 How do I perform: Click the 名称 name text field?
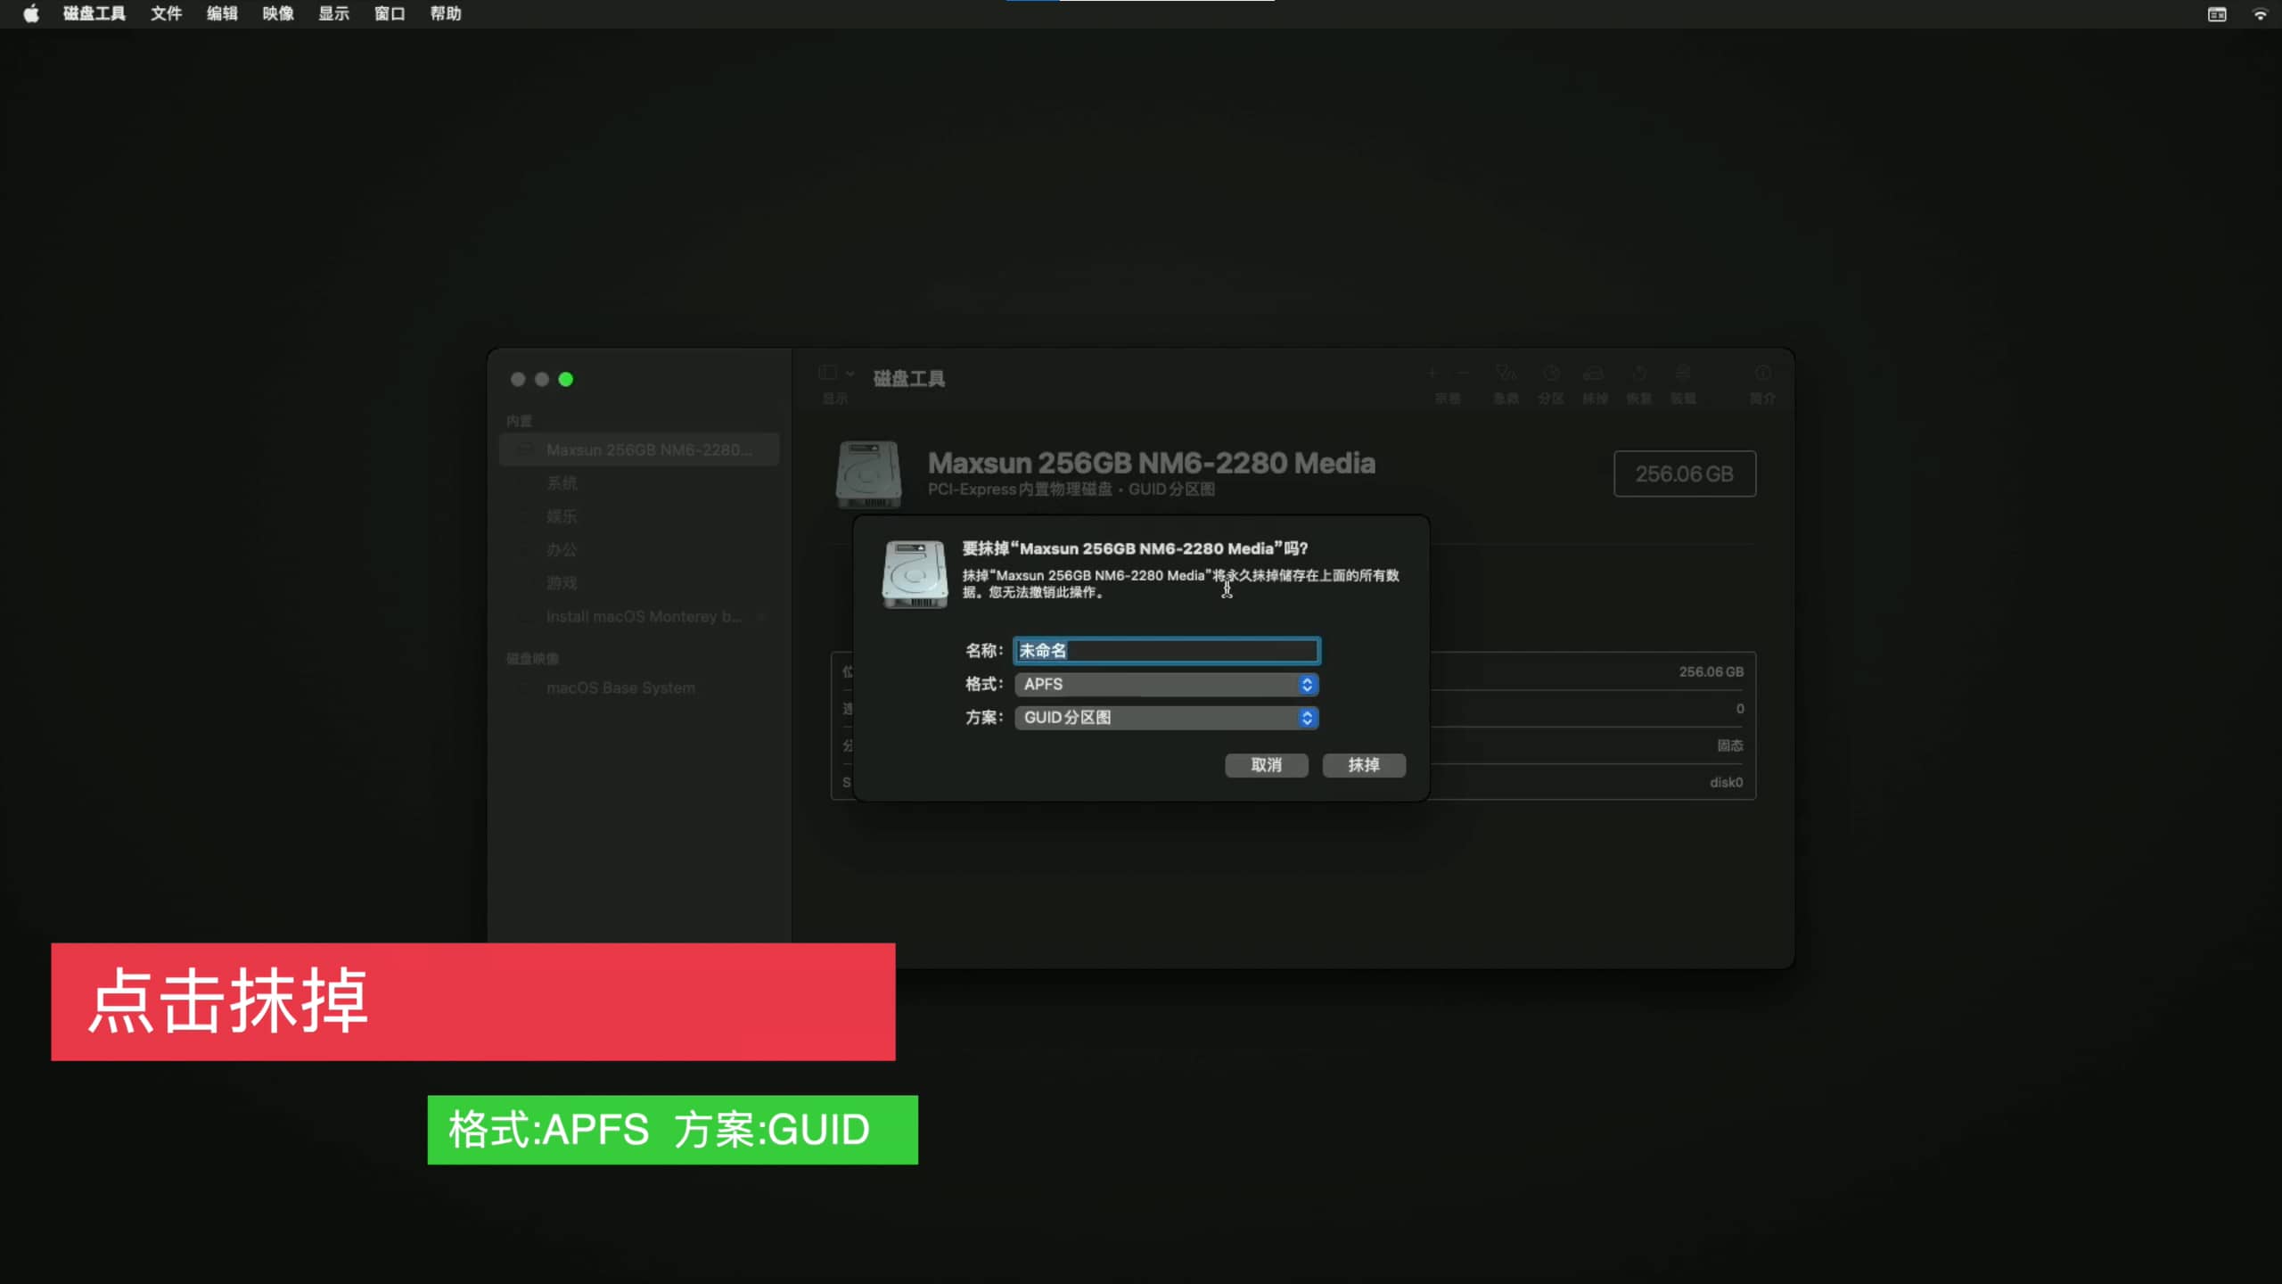(x=1166, y=651)
